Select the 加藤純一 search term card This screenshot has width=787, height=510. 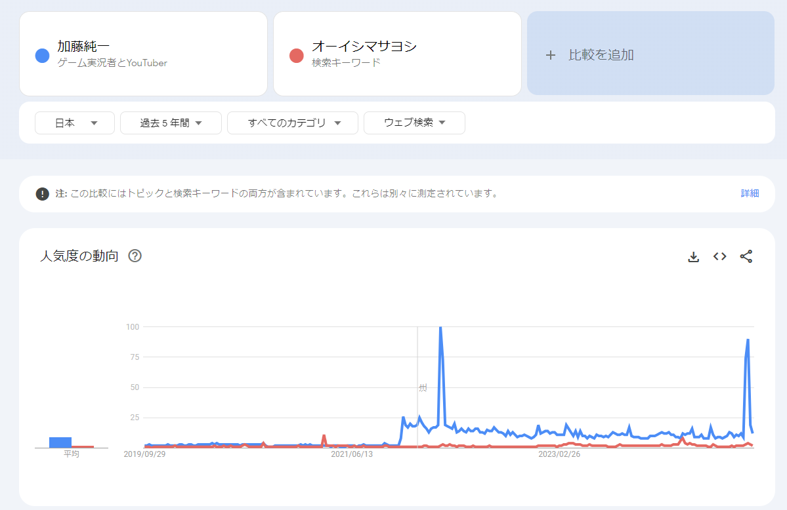[x=143, y=54]
